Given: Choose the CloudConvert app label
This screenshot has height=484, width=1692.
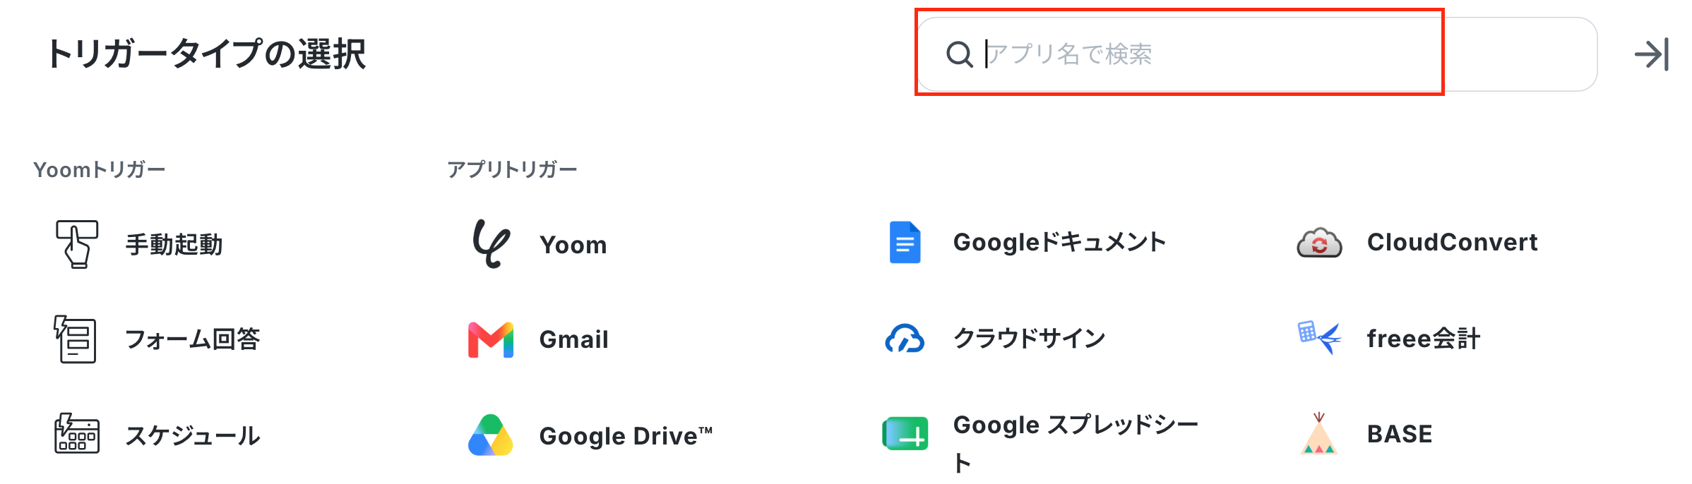Looking at the screenshot, I should click(x=1452, y=243).
